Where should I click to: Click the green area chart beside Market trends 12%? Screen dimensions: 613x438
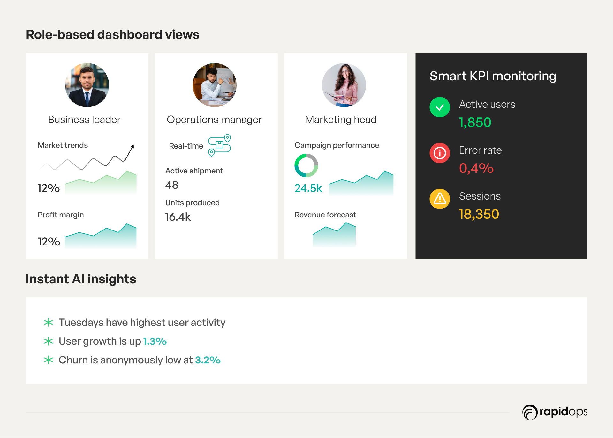coord(101,183)
